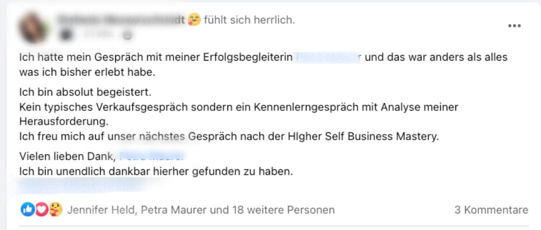The width and height of the screenshot is (541, 230).
Task: Click the care hug reaction icon
Action: [55, 210]
